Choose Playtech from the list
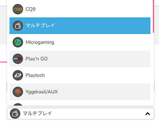The height and width of the screenshot is (124, 159). point(80,75)
